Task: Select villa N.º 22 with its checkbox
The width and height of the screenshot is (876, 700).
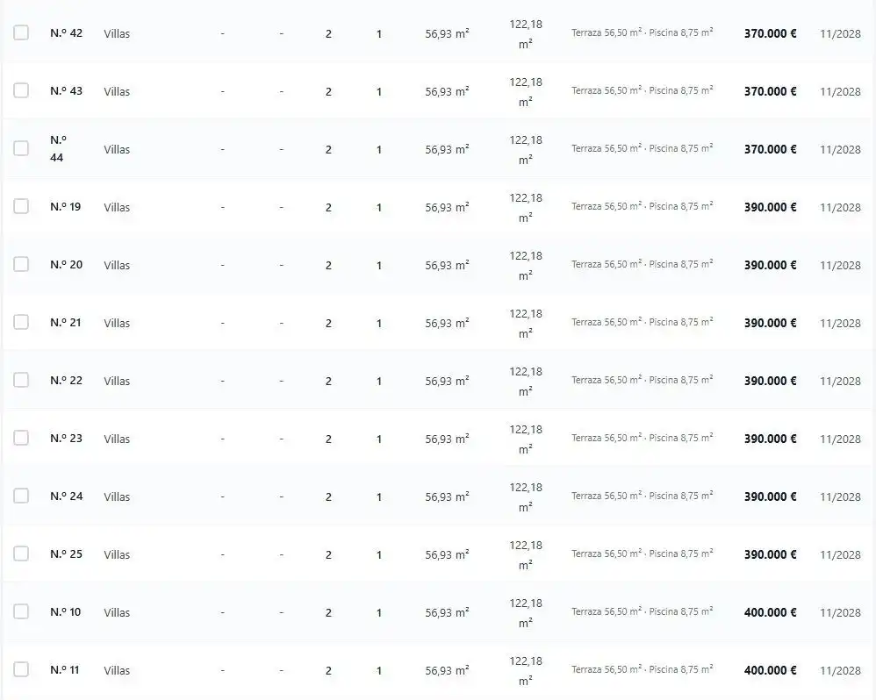Action: pyautogui.click(x=21, y=380)
